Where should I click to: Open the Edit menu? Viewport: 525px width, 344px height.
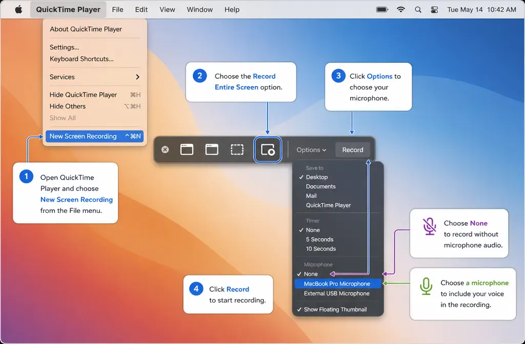(142, 10)
